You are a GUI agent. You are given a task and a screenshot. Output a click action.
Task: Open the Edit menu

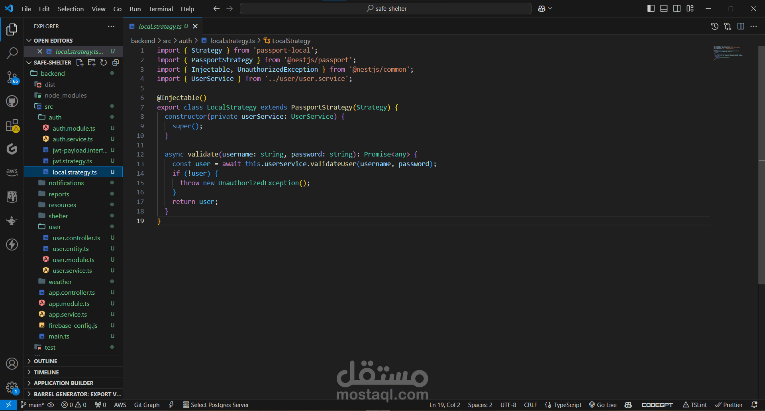click(x=44, y=9)
